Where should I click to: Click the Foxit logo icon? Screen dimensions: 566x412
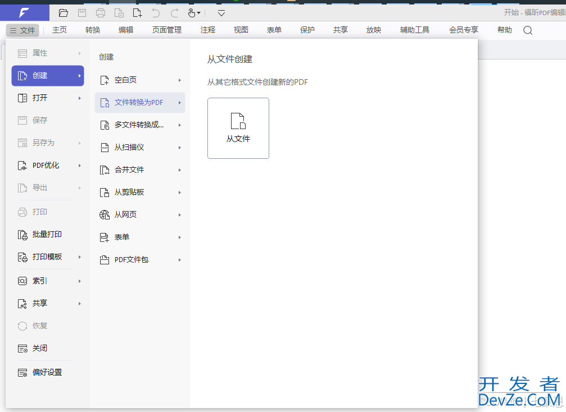24,13
